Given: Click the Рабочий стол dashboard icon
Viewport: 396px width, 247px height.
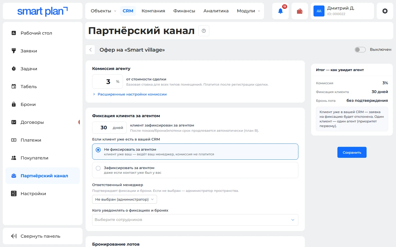Looking at the screenshot, I should coord(14,33).
